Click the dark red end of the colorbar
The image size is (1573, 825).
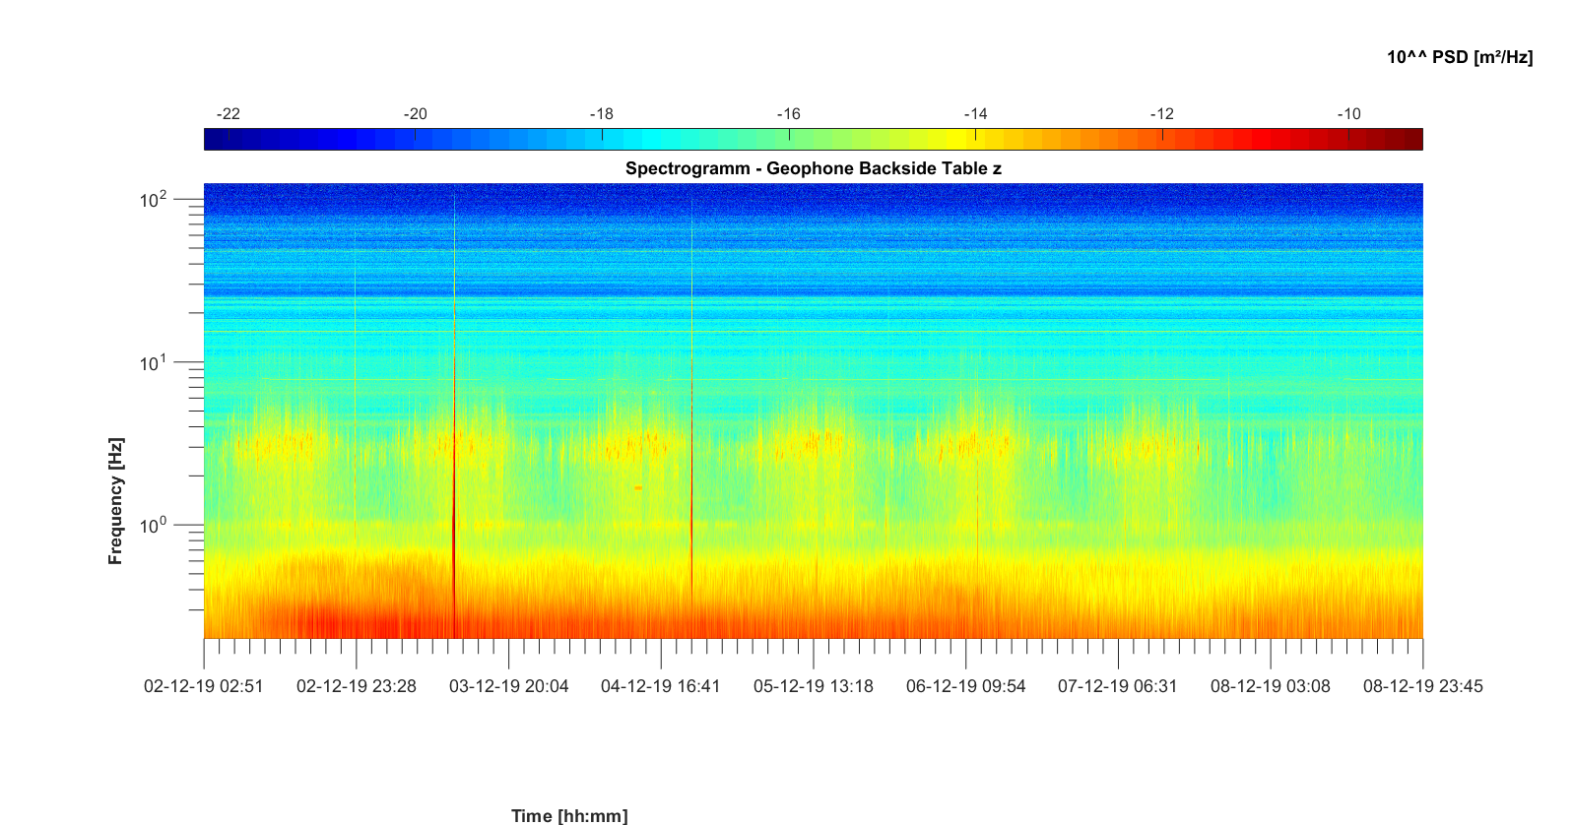(x=1412, y=139)
